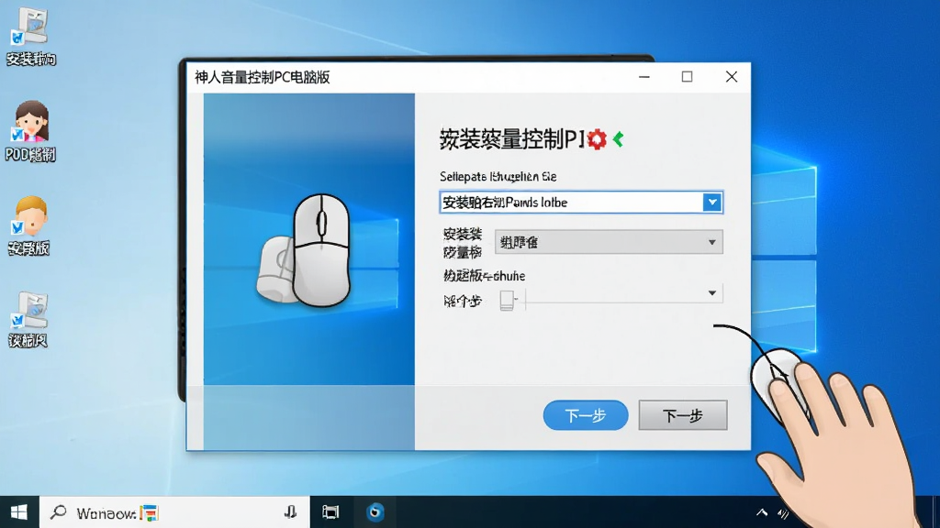Click the installer window title text

pos(262,77)
